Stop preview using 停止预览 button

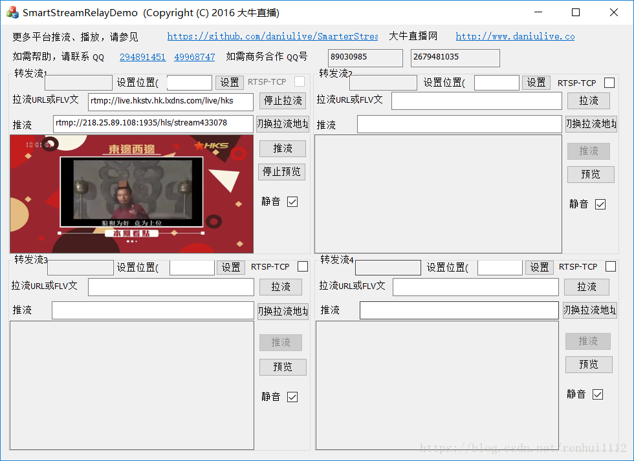coord(281,172)
